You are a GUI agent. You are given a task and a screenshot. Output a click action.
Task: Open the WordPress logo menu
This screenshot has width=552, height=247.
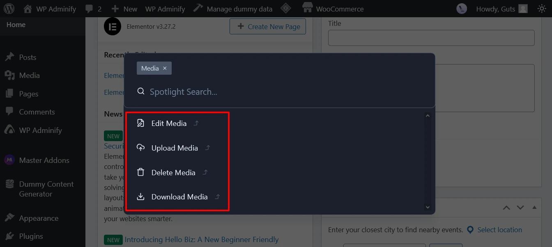pos(9,8)
